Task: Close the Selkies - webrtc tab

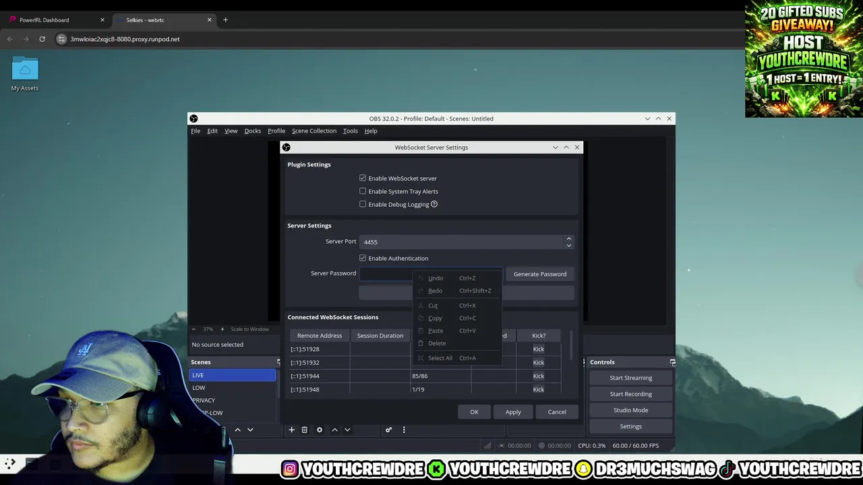Action: (x=209, y=20)
